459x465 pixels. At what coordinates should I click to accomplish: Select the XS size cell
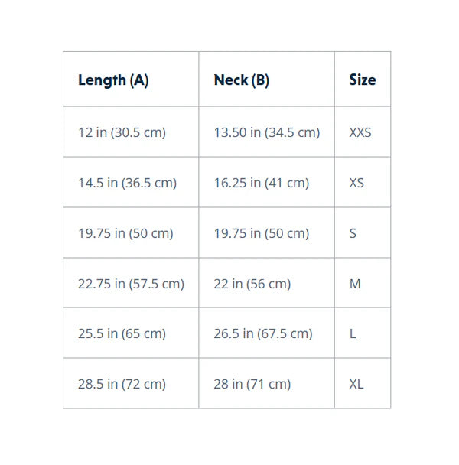(363, 182)
